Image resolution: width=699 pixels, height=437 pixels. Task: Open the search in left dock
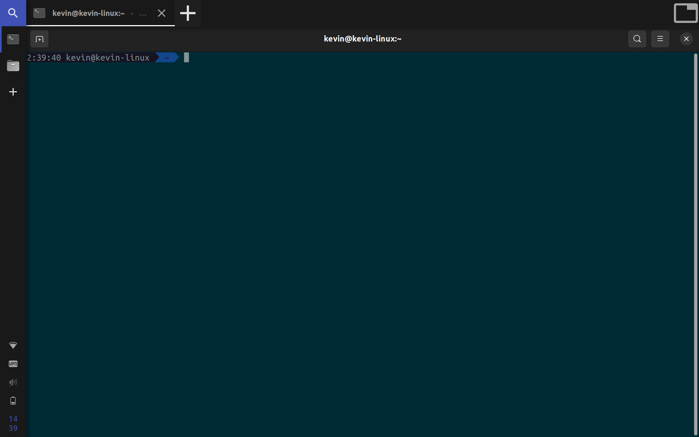pos(13,13)
